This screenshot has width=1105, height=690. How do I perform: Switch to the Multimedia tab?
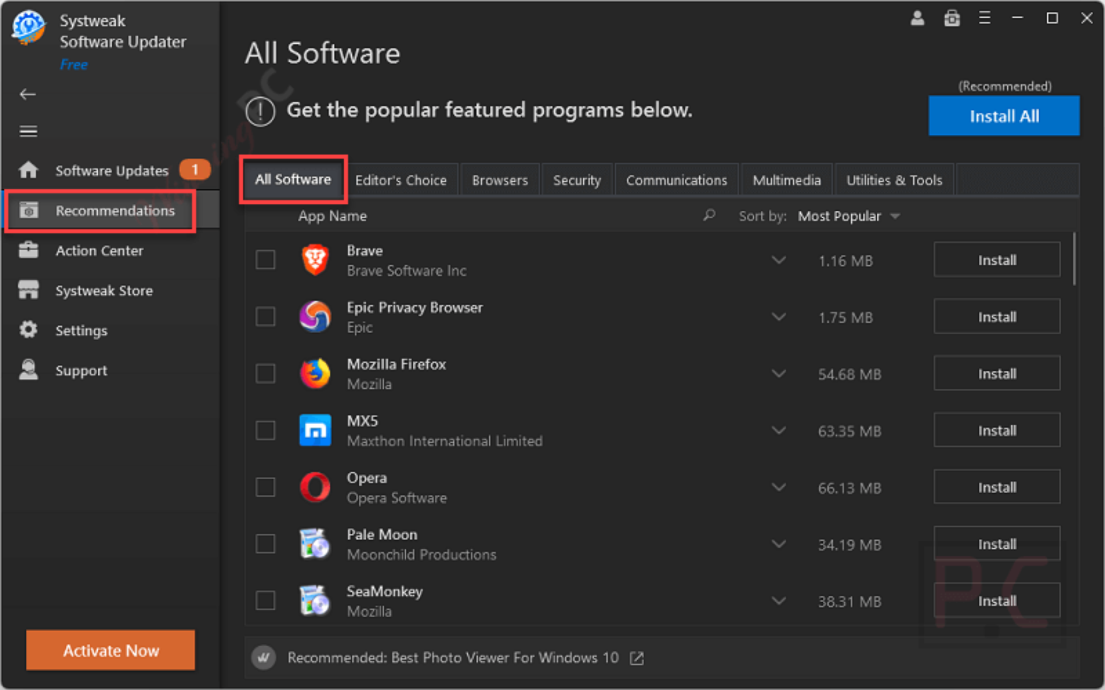point(787,180)
